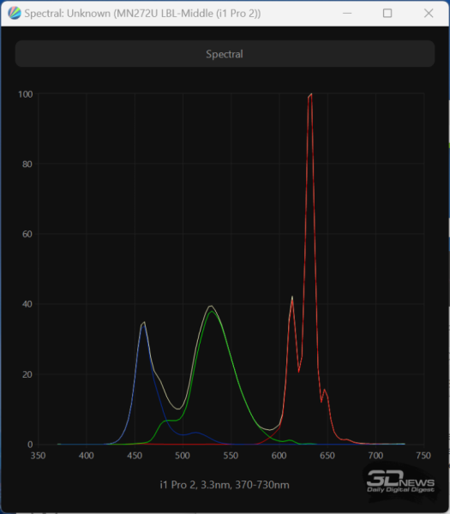Maximize the Spectral window
This screenshot has width=450, height=514.
[x=387, y=14]
